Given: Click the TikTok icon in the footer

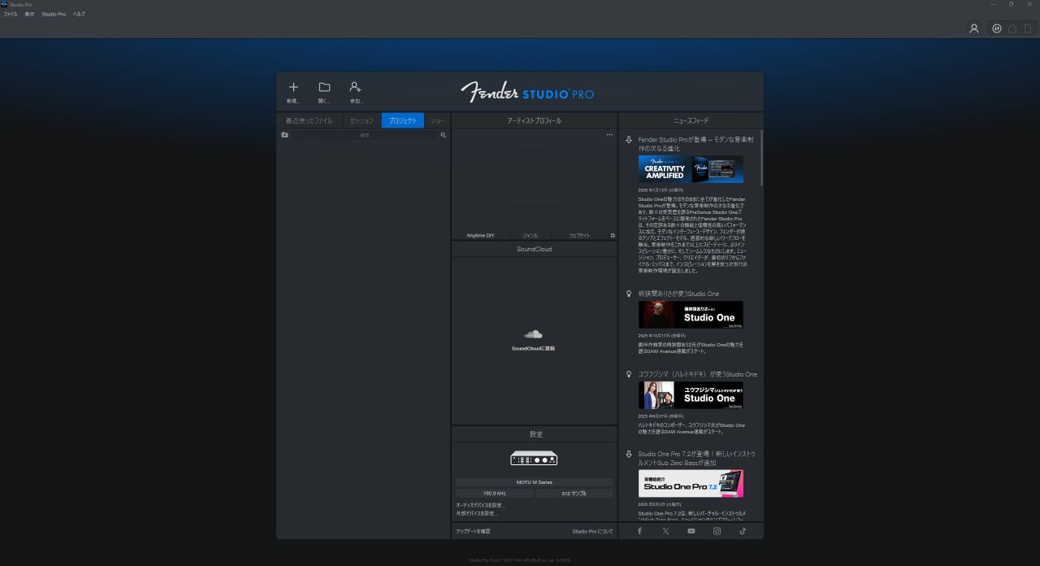Looking at the screenshot, I should click(x=743, y=531).
